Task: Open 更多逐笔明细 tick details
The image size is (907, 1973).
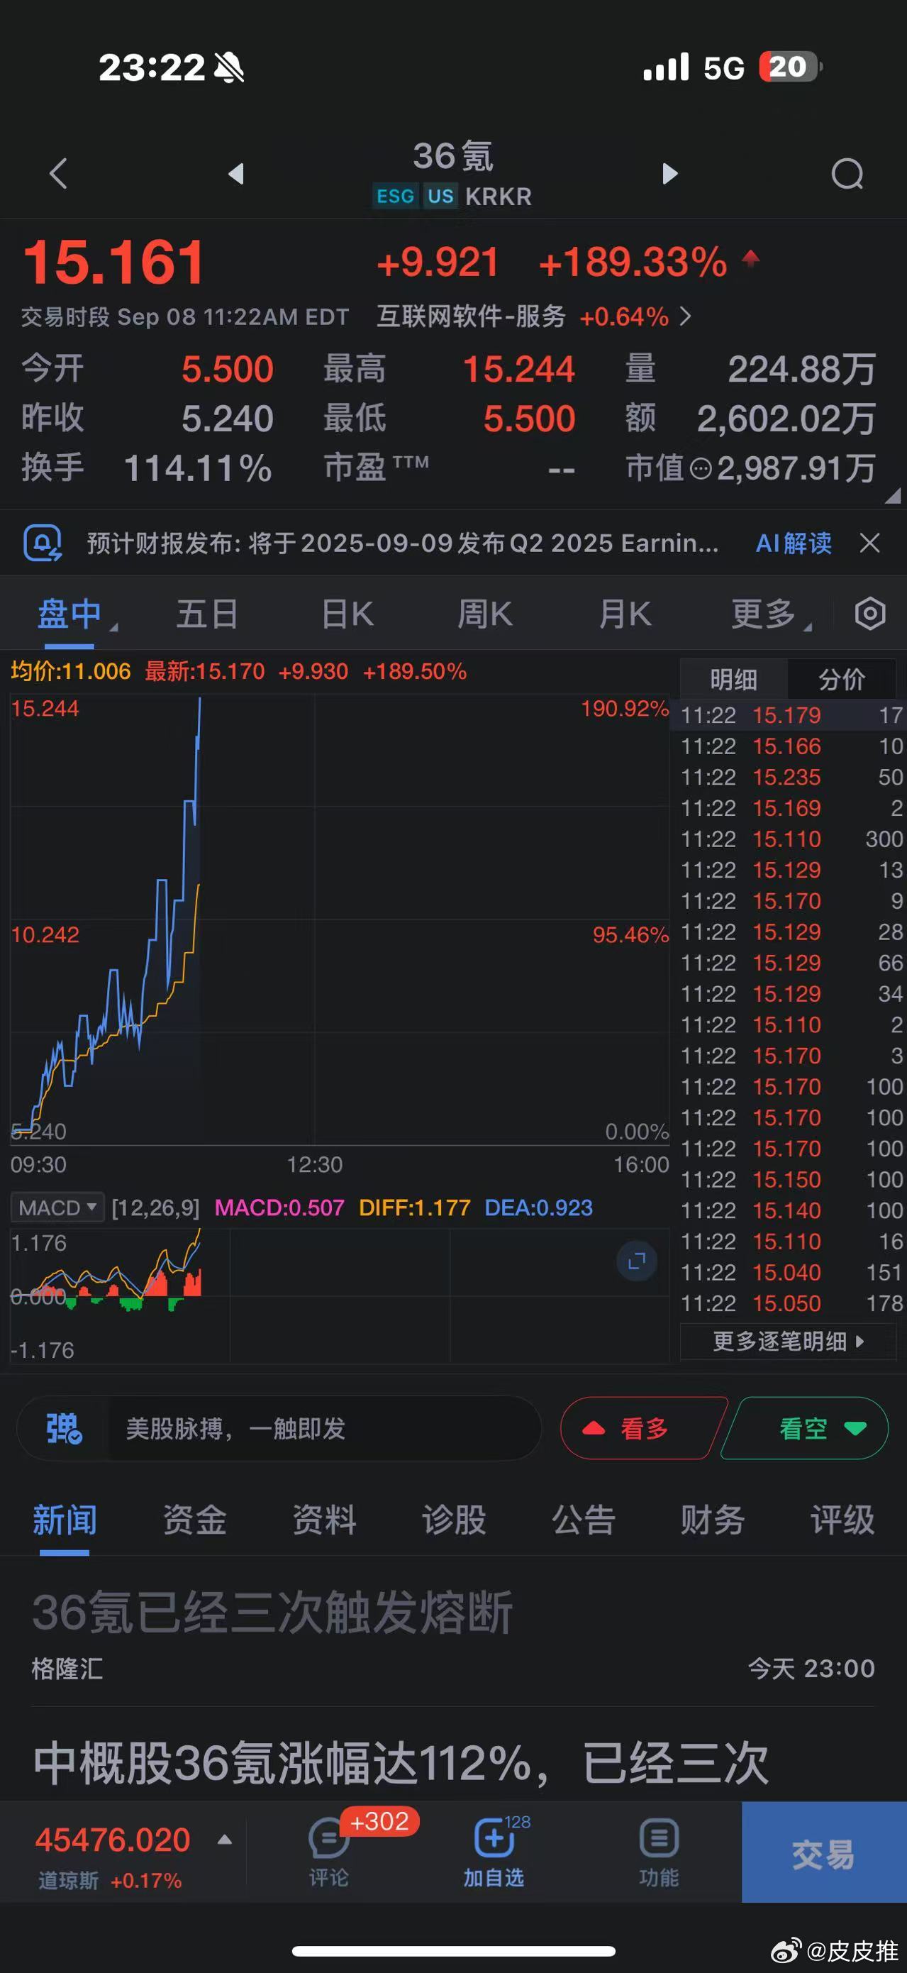Action: coord(789,1341)
